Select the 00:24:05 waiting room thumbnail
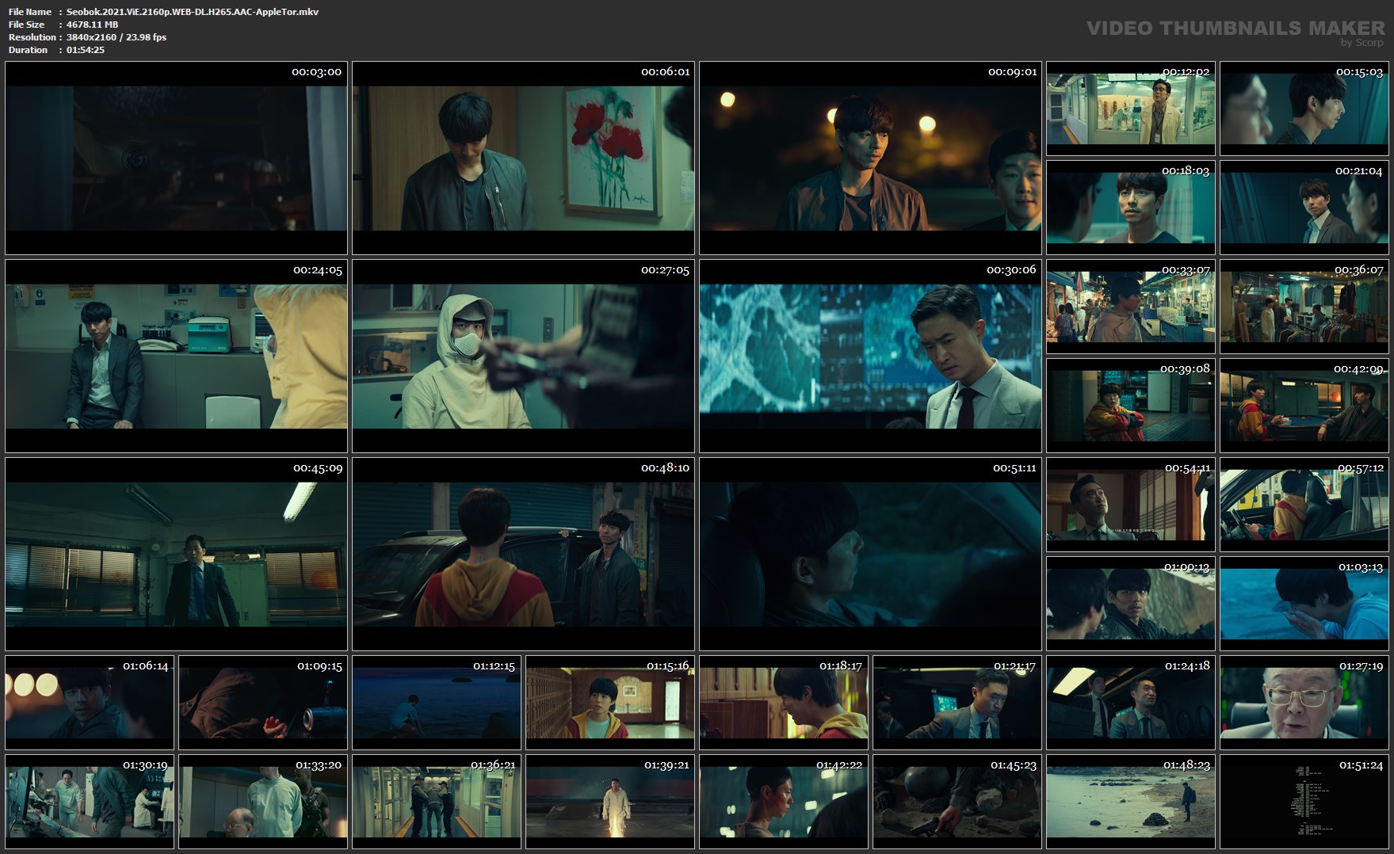The width and height of the screenshot is (1394, 854). point(176,356)
